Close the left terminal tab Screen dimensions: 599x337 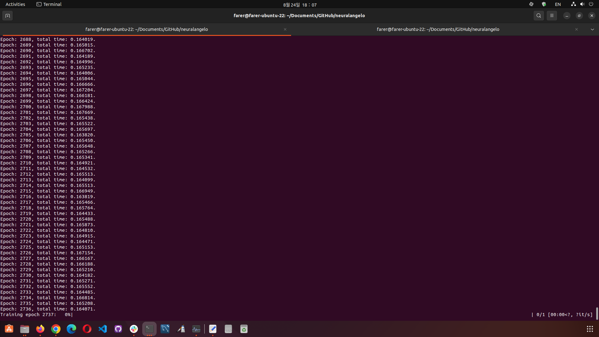tap(285, 29)
